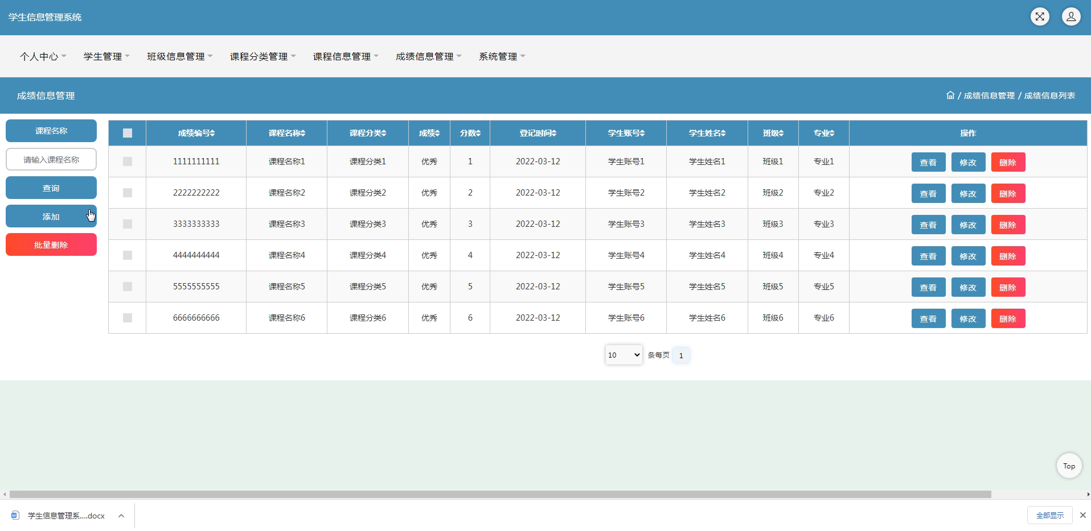The height and width of the screenshot is (531, 1091).
Task: Check the row for 6666666666
Action: pyautogui.click(x=128, y=318)
